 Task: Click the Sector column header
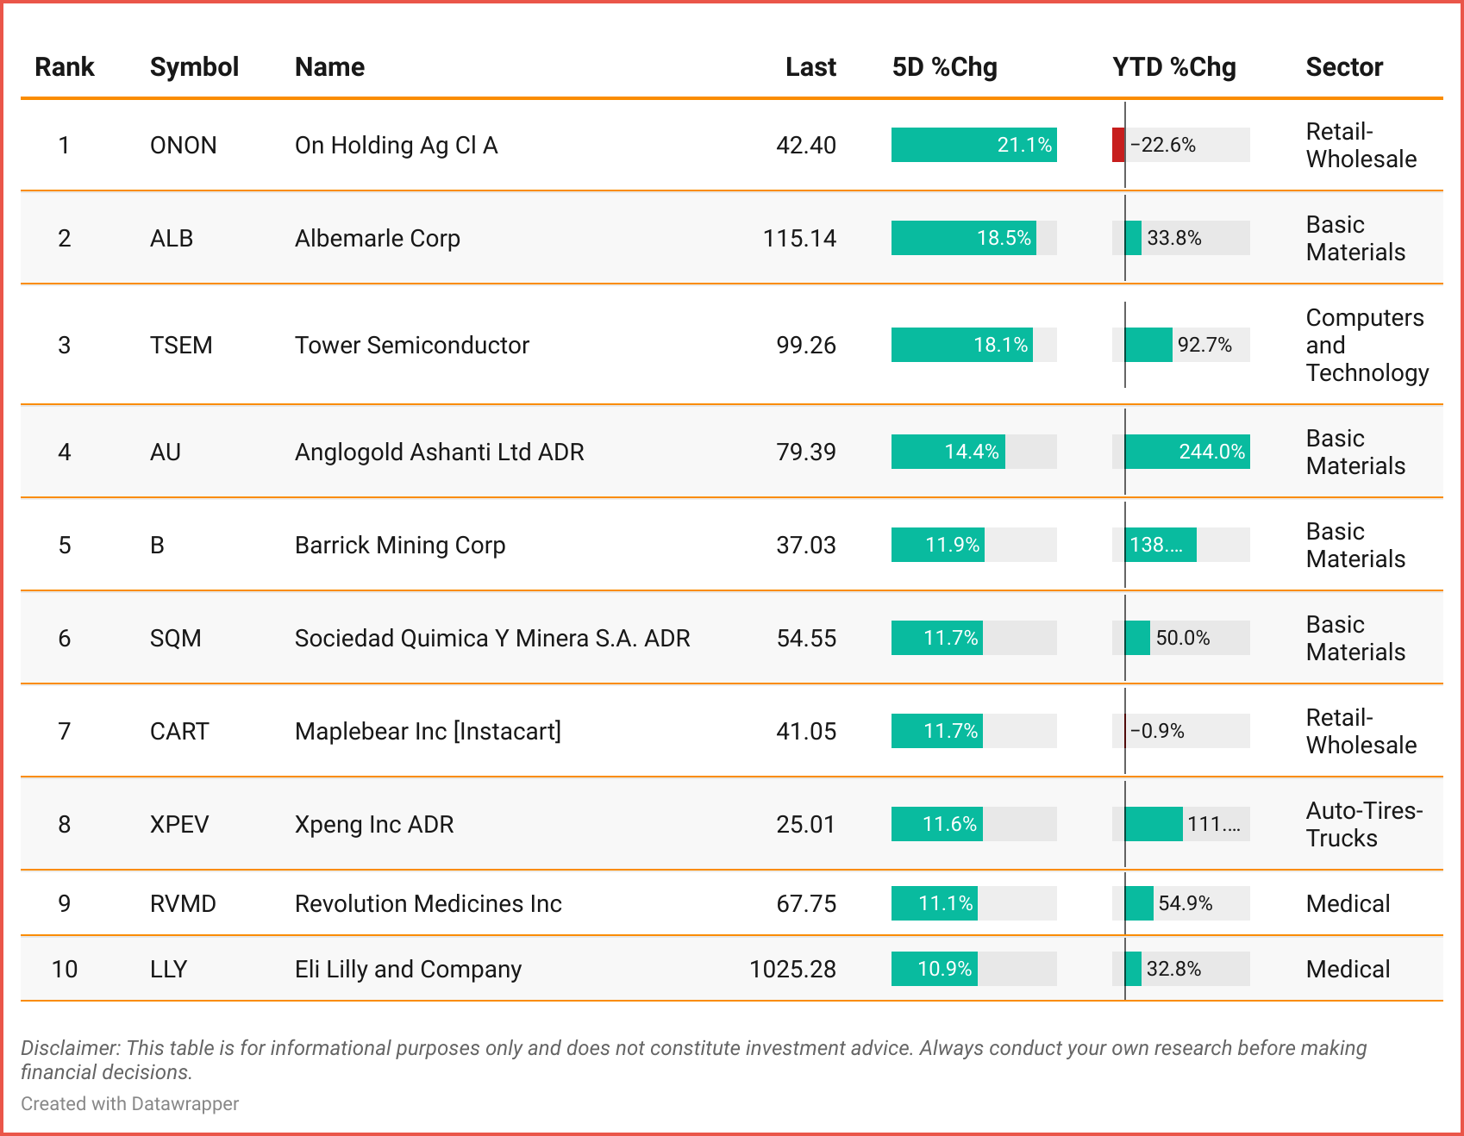coord(1343,67)
